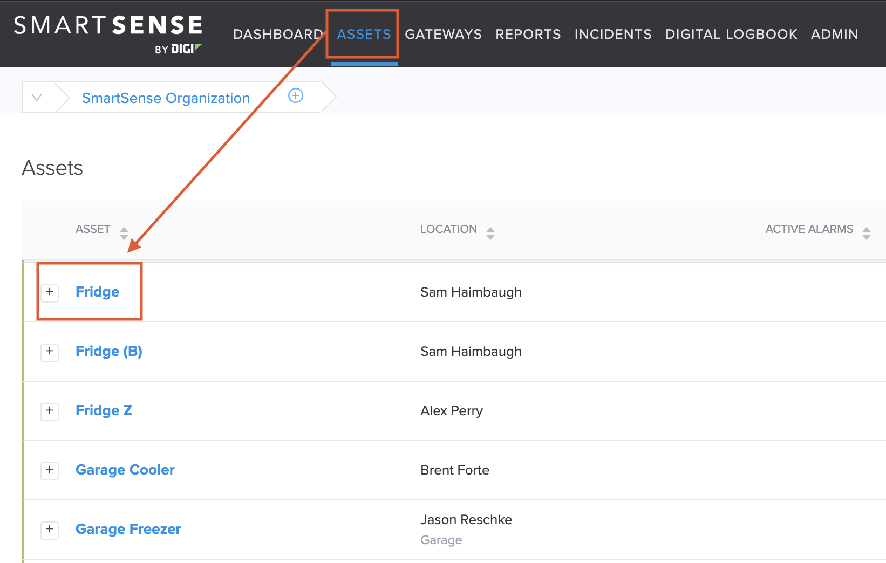Select the Jason Reschke location text

coord(466,519)
